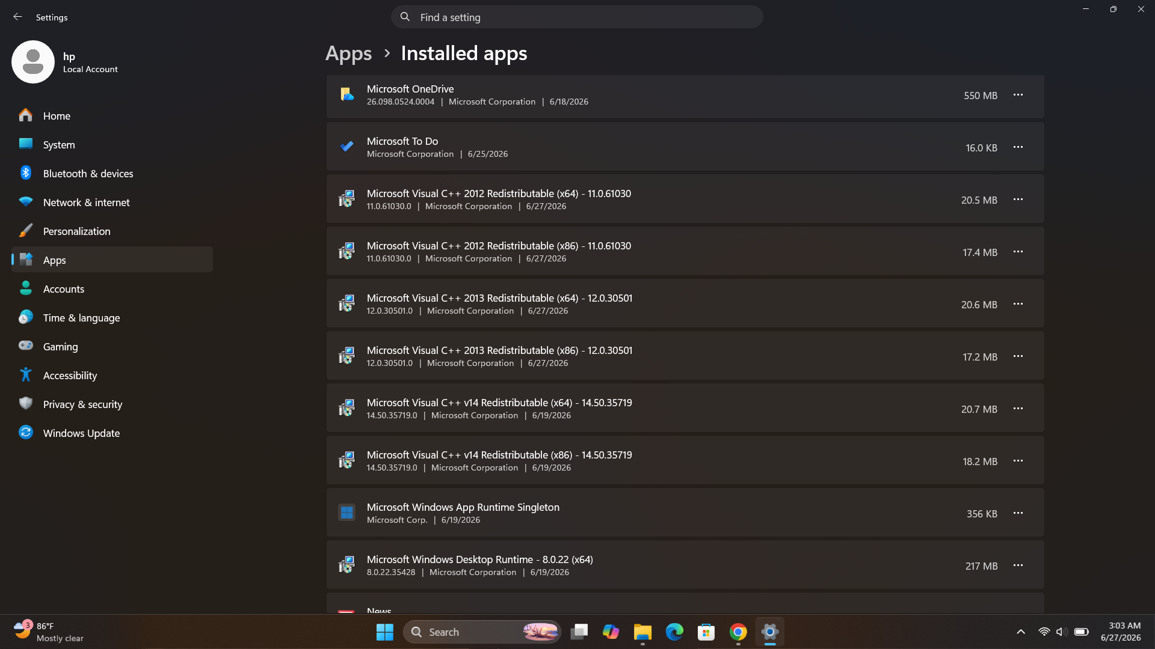The height and width of the screenshot is (649, 1155).
Task: Open options for Visual C++ v14 x86
Action: point(1018,461)
